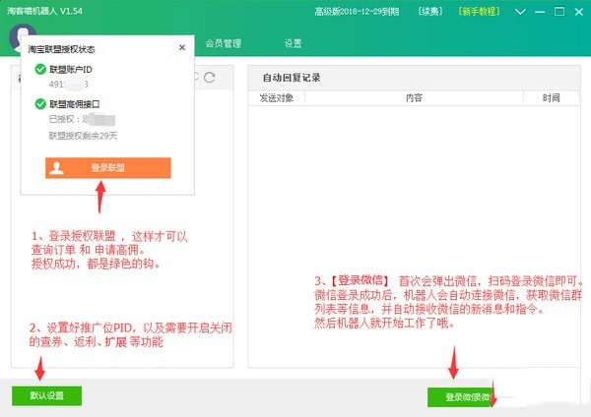Close the 淘宝联盟授权状态 popup
Screen dimensions: 591x417
[x=182, y=47]
